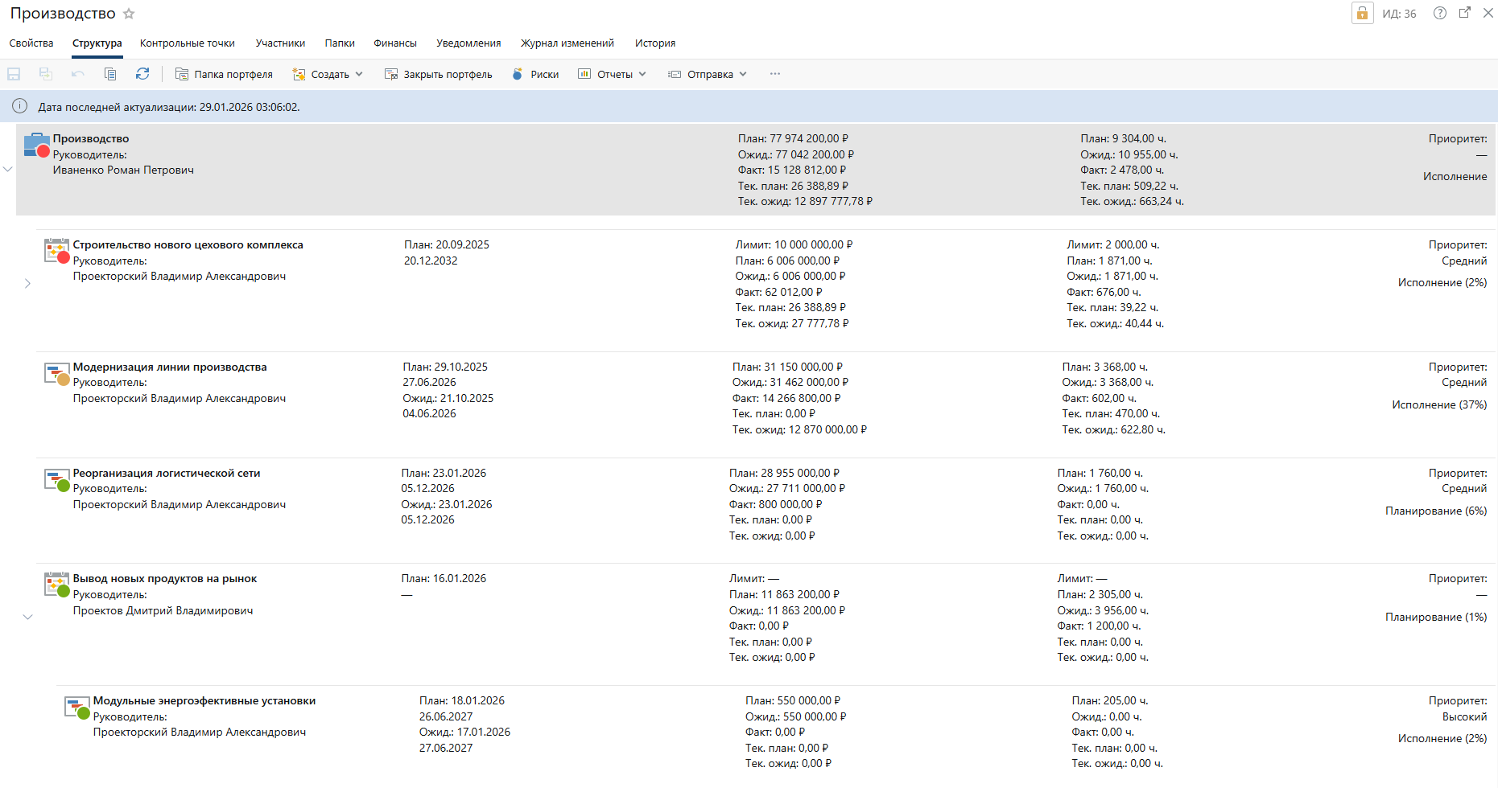Open help via the question mark icon
The width and height of the screenshot is (1498, 788).
tap(1440, 13)
